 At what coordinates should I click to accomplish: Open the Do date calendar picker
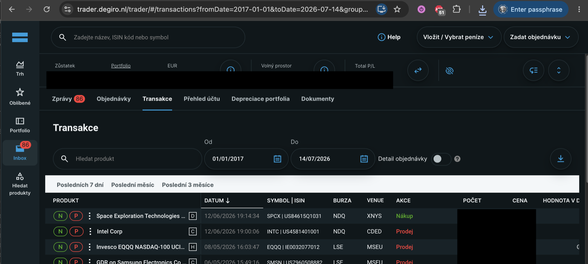(364, 159)
